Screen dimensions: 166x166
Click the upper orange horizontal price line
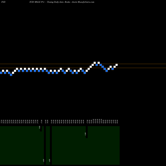(x=83, y=64)
